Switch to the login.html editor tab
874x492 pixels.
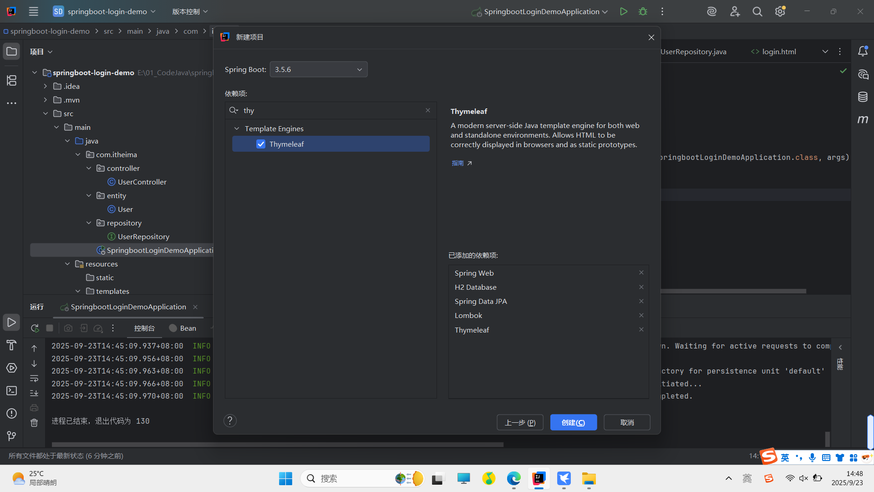point(778,51)
